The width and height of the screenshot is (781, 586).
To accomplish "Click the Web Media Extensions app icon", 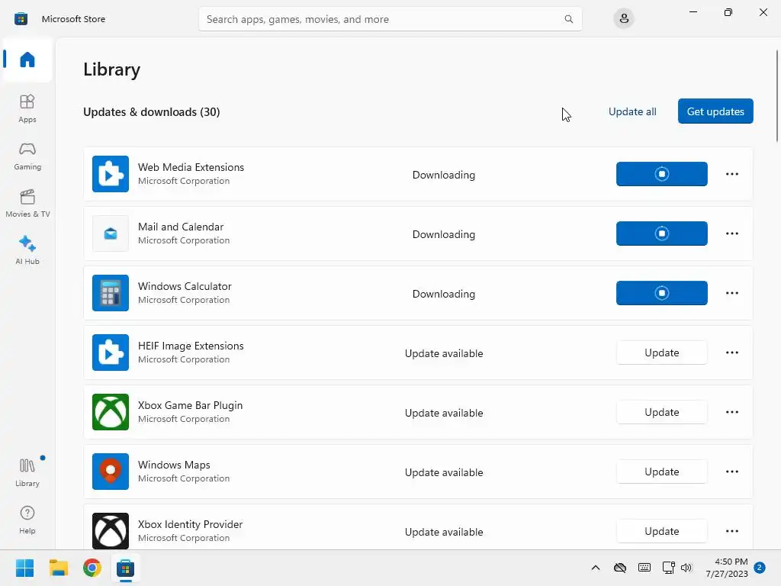I will tap(111, 174).
